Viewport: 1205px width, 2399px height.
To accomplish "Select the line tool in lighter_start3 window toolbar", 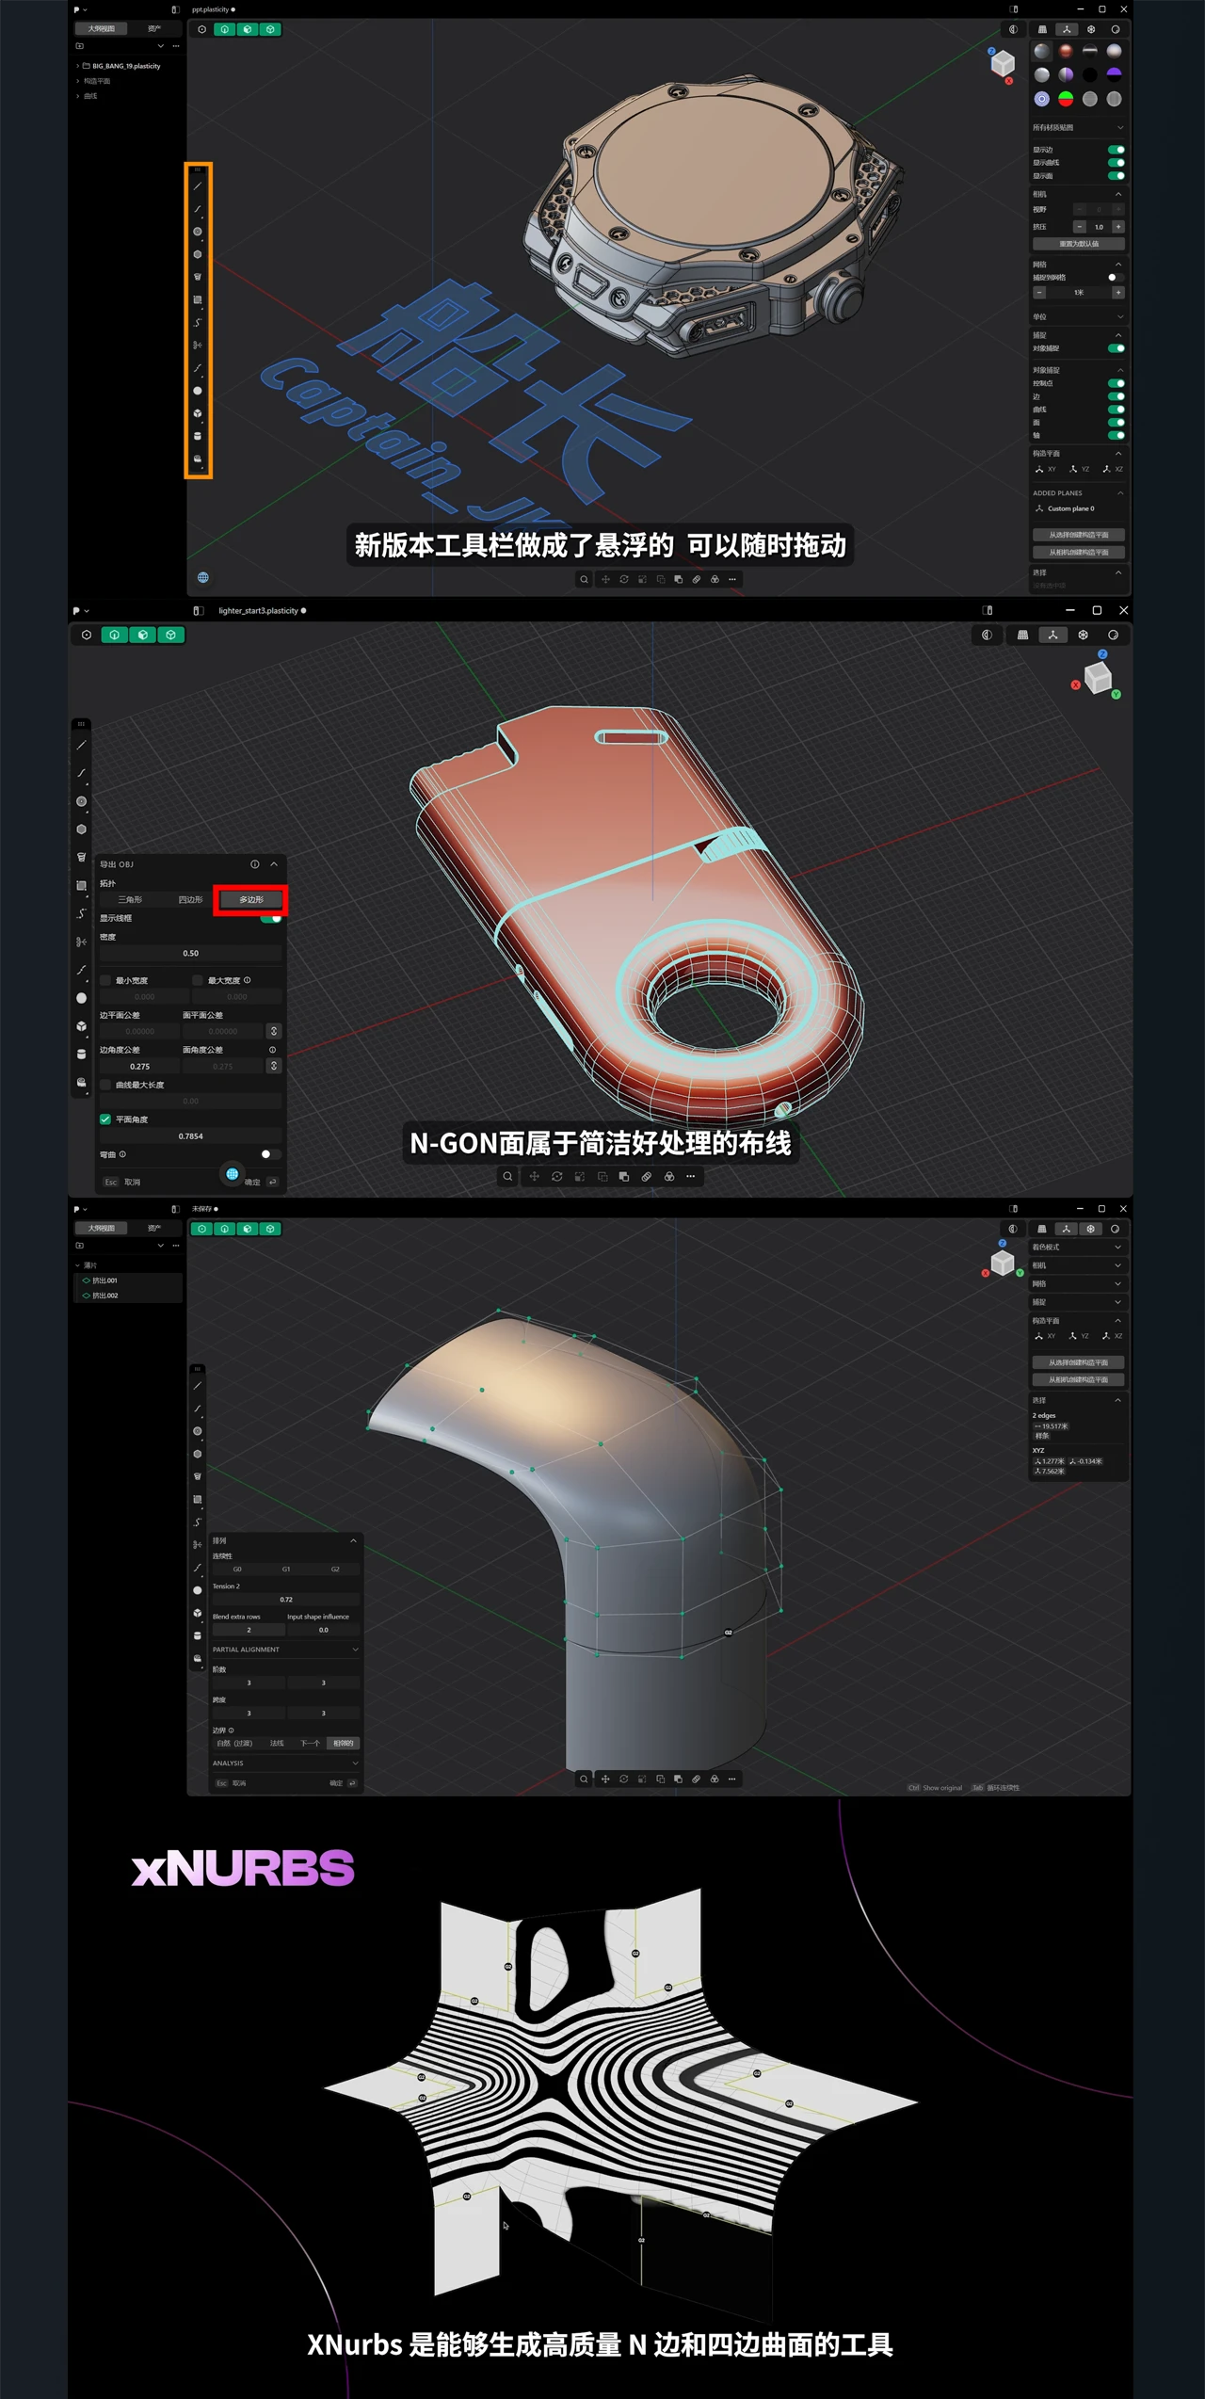I will 82,746.
